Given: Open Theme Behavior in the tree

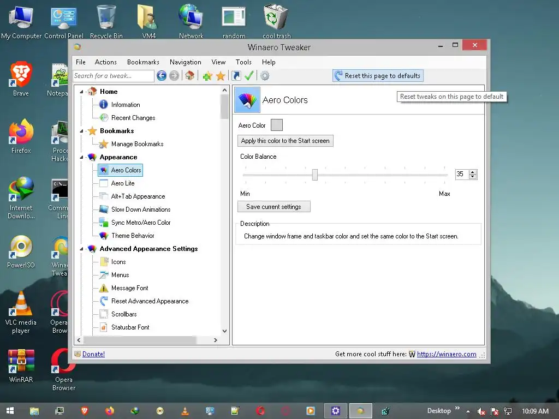Looking at the screenshot, I should [133, 236].
